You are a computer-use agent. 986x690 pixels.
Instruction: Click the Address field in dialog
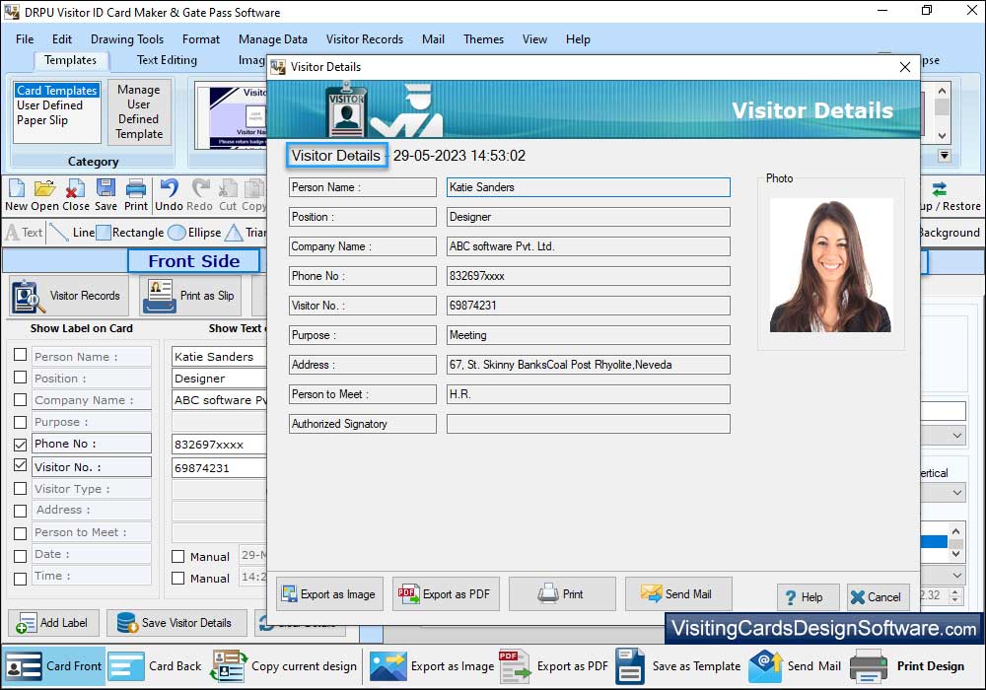tap(589, 365)
